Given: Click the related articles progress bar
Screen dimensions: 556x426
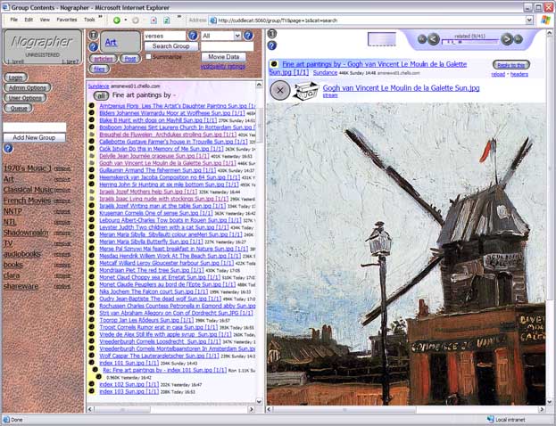Looking at the screenshot, I should click(x=469, y=42).
